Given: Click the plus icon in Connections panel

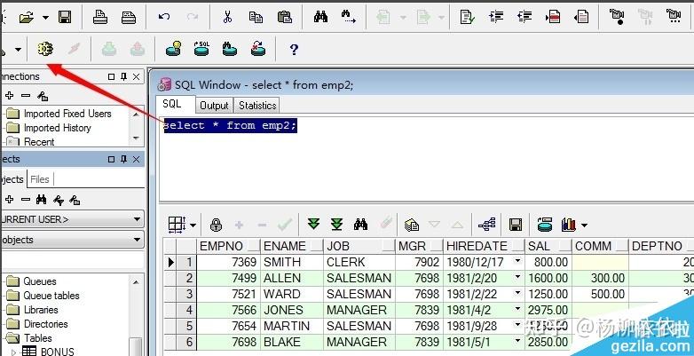Looking at the screenshot, I should [9, 95].
